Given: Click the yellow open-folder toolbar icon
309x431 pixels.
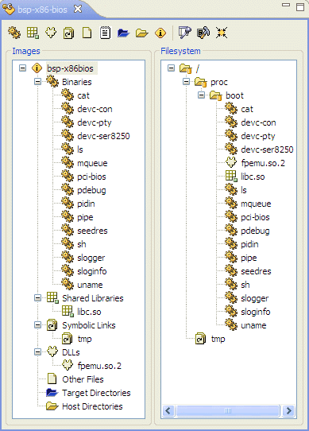Looking at the screenshot, I should tap(141, 33).
